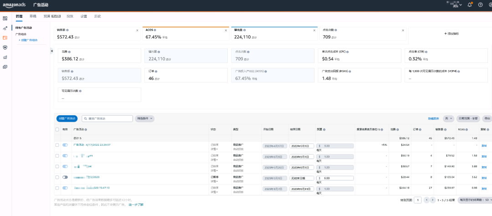
Task: Tick checkbox for paused row with $28.44 spend
Action: 57,177
